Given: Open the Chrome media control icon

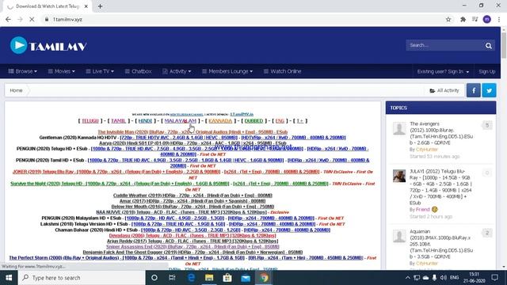Looking at the screenshot, I should click(x=475, y=19).
